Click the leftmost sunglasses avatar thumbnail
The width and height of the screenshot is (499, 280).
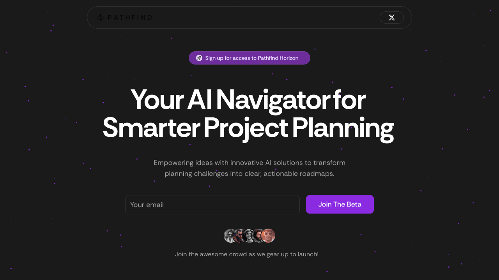tap(230, 236)
